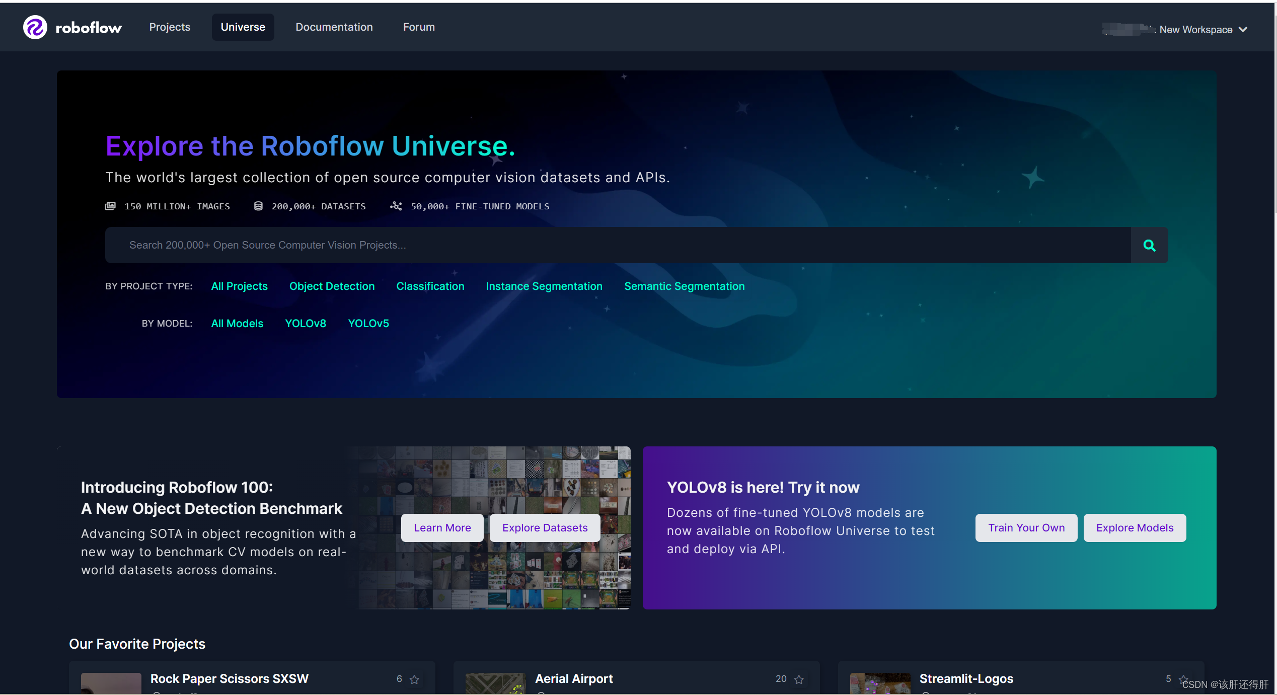Open the Rock Paper Scissors thumbnail
Screen dimensions: 1277x695
(111, 683)
